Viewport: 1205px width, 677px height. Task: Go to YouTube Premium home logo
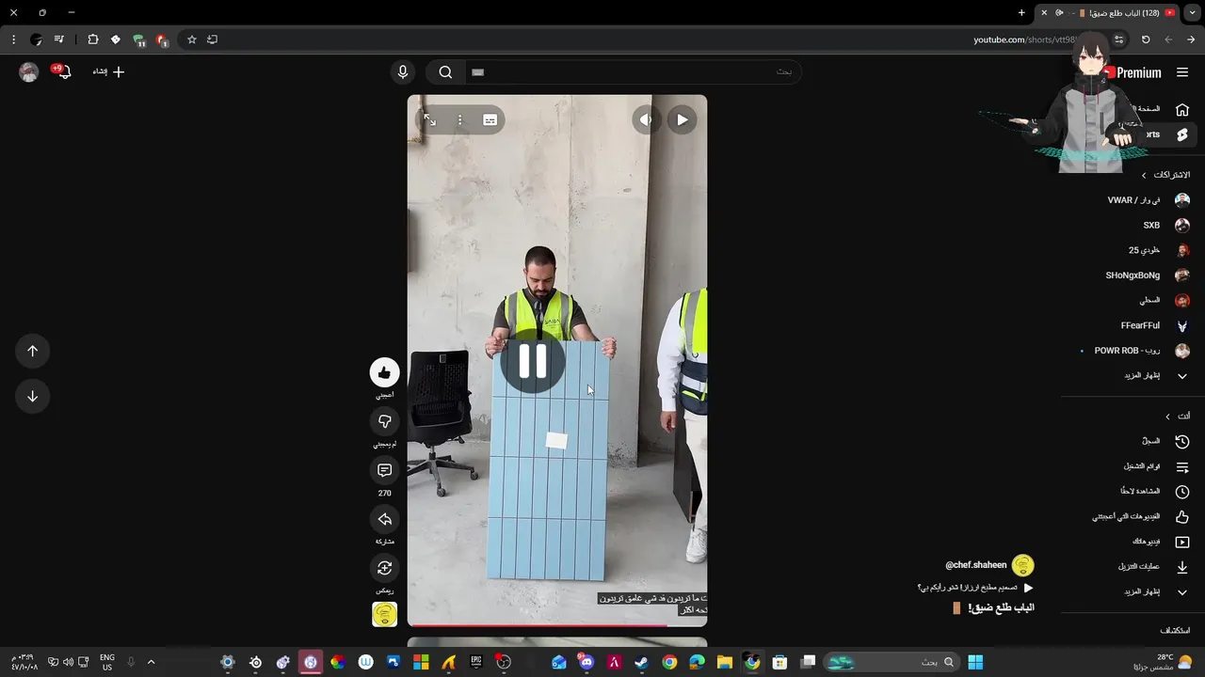[1133, 72]
